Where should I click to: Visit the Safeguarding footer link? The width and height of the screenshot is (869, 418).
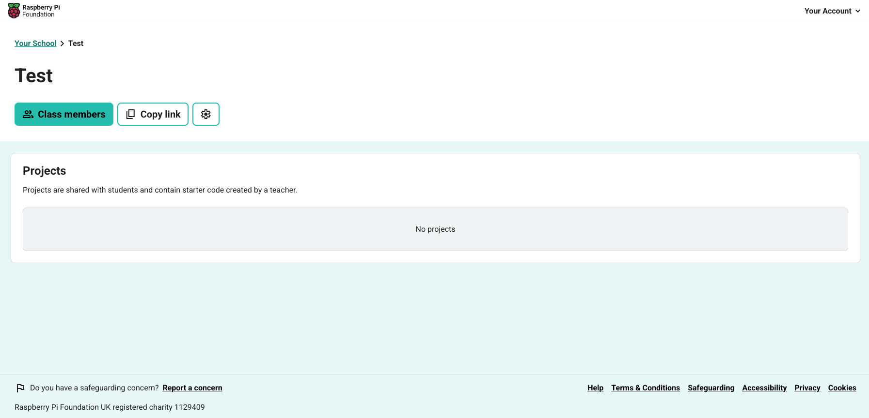coord(711,388)
